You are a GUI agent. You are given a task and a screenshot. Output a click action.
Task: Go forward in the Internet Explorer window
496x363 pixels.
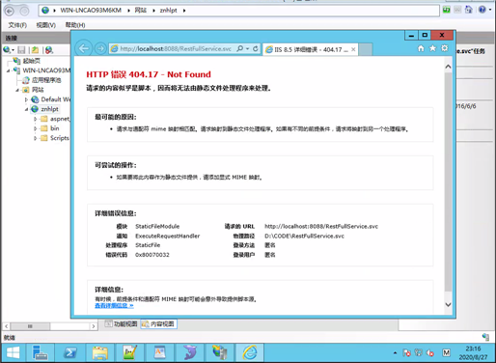[x=100, y=48]
